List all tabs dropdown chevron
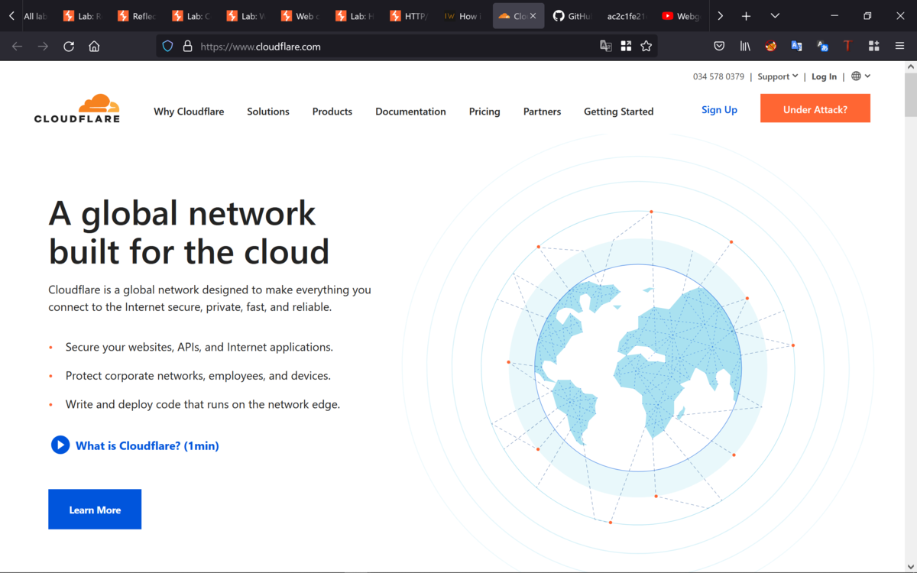917x573 pixels. pyautogui.click(x=775, y=16)
